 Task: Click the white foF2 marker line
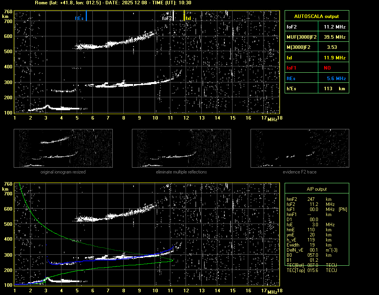click(173, 16)
